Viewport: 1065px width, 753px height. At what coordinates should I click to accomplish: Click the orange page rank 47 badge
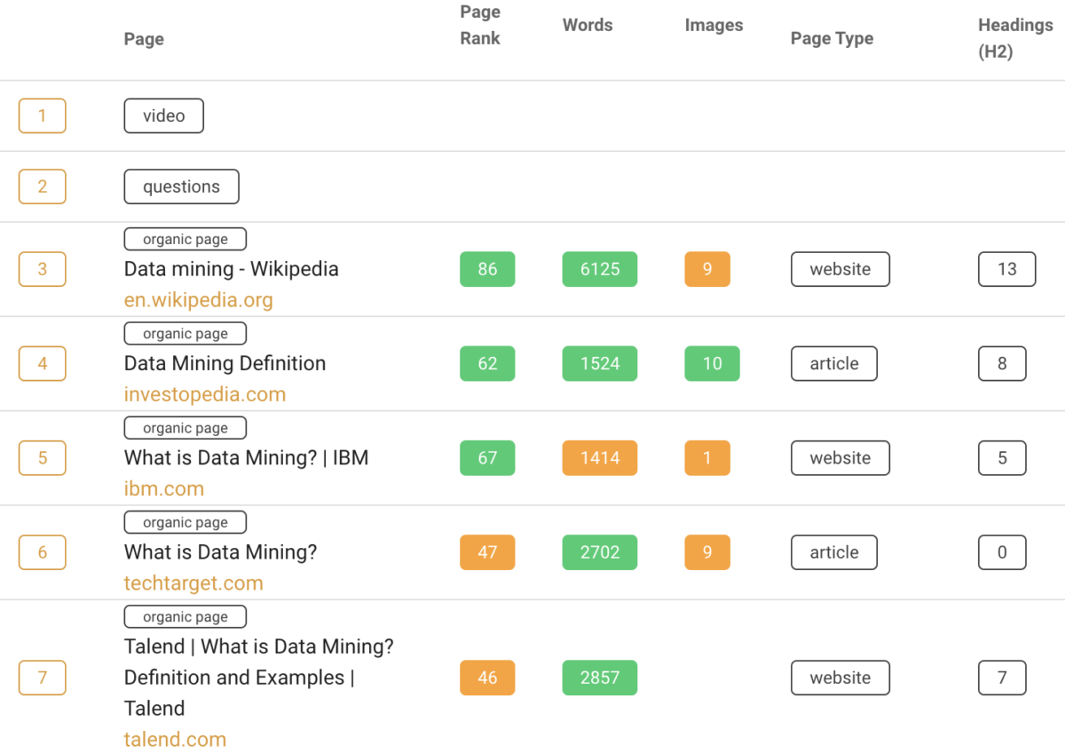pyautogui.click(x=487, y=552)
